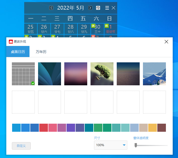Select the default gray grid skin

click(23, 74)
